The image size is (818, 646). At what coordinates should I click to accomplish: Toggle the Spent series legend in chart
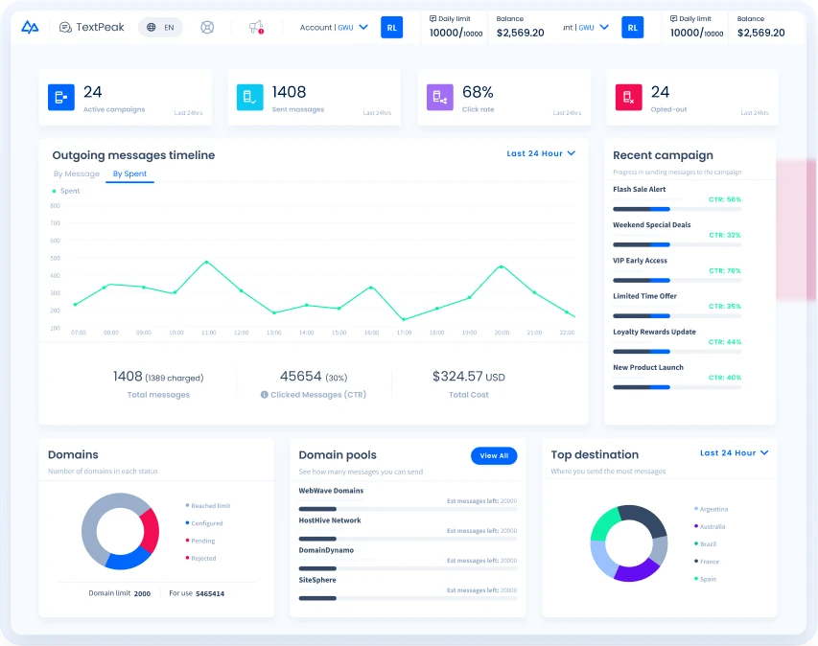65,191
